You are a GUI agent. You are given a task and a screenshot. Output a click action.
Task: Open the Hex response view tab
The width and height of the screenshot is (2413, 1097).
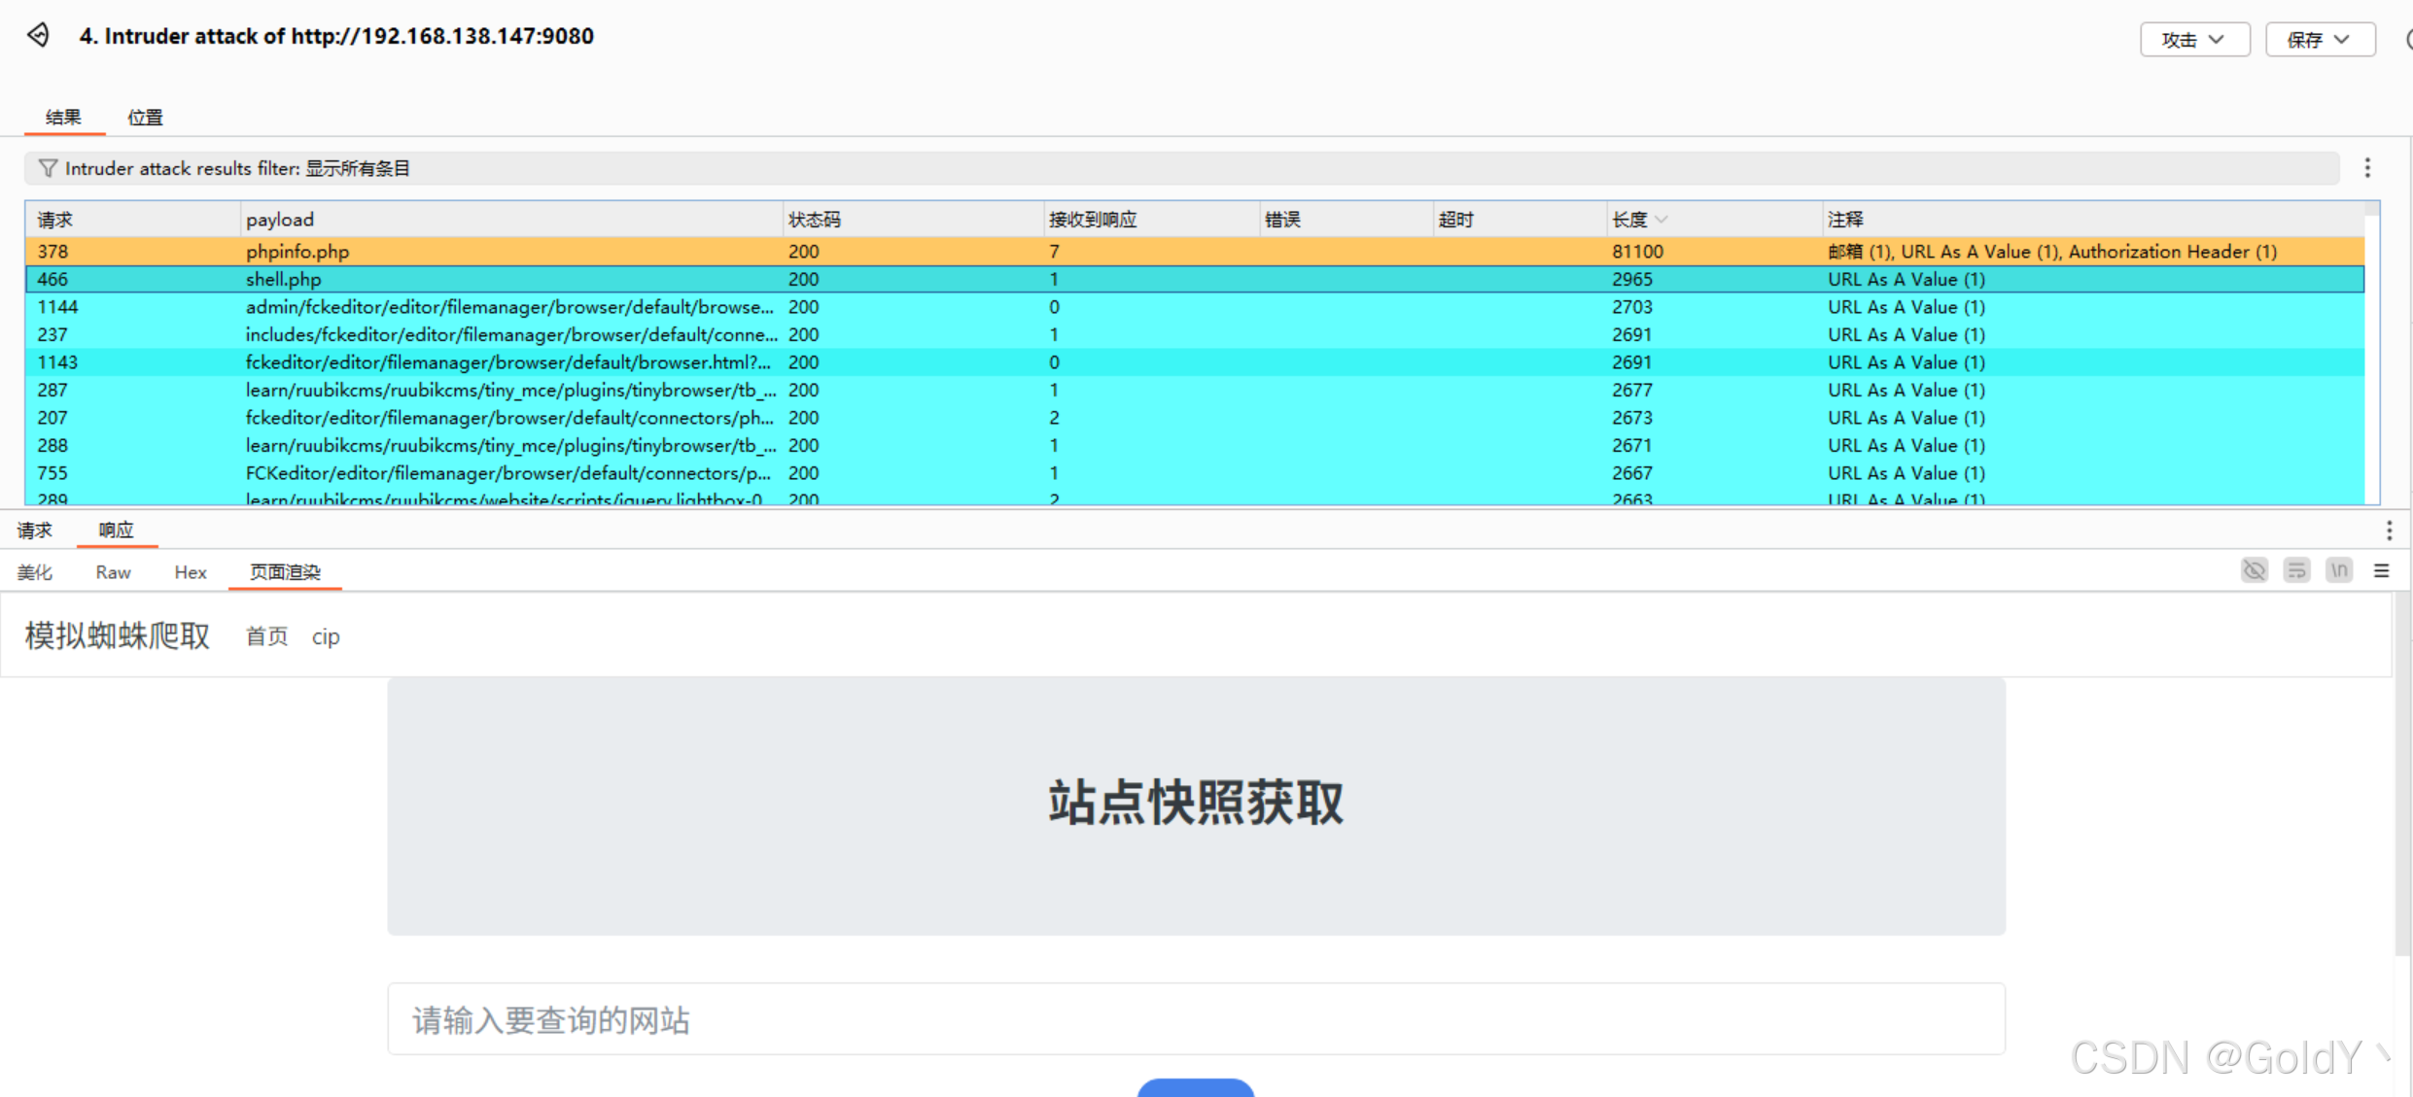click(x=191, y=572)
